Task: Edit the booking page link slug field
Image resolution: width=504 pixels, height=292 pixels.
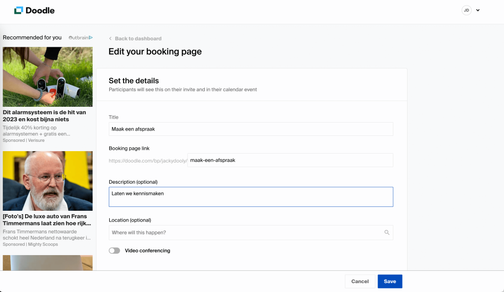Action: click(x=290, y=160)
